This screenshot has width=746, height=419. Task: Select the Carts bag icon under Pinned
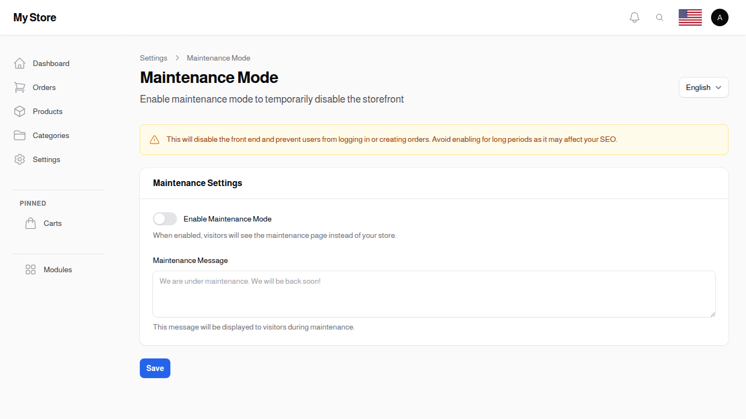click(31, 223)
